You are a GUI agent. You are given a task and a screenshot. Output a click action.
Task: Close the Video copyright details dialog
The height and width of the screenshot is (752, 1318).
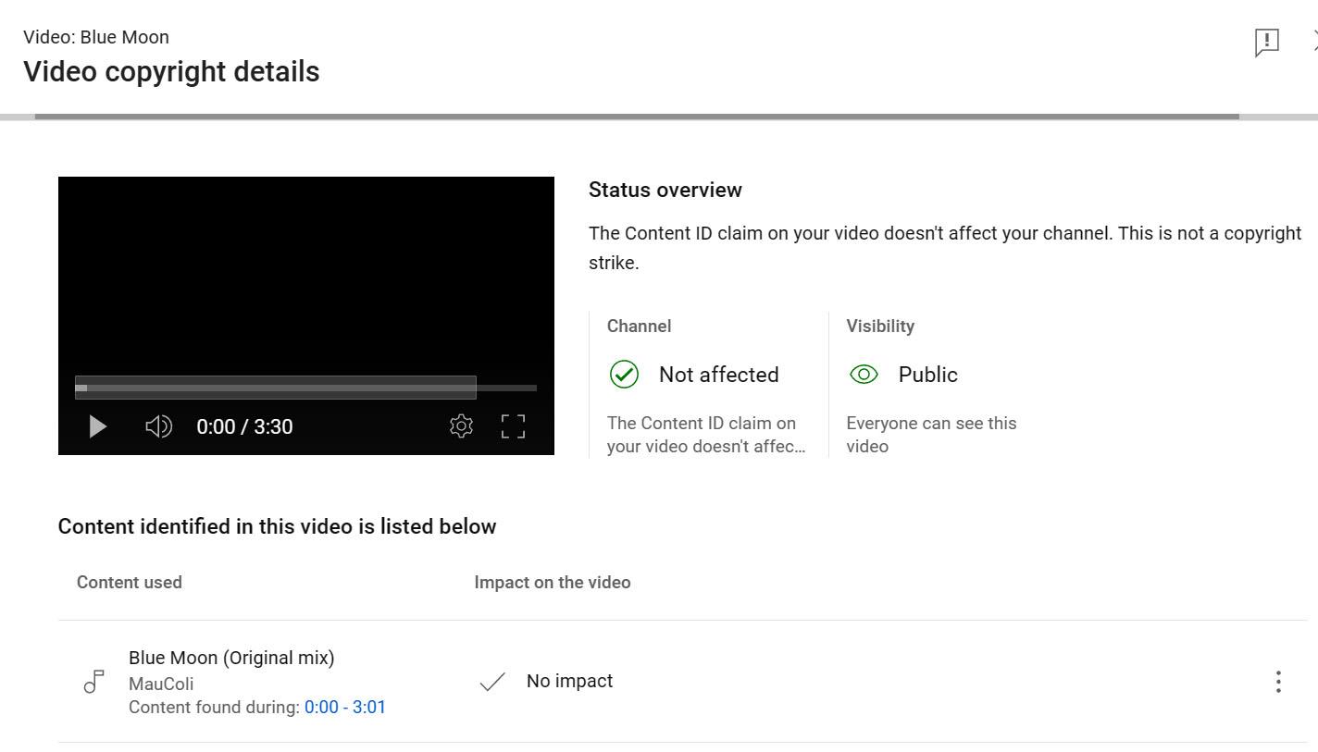1313,41
